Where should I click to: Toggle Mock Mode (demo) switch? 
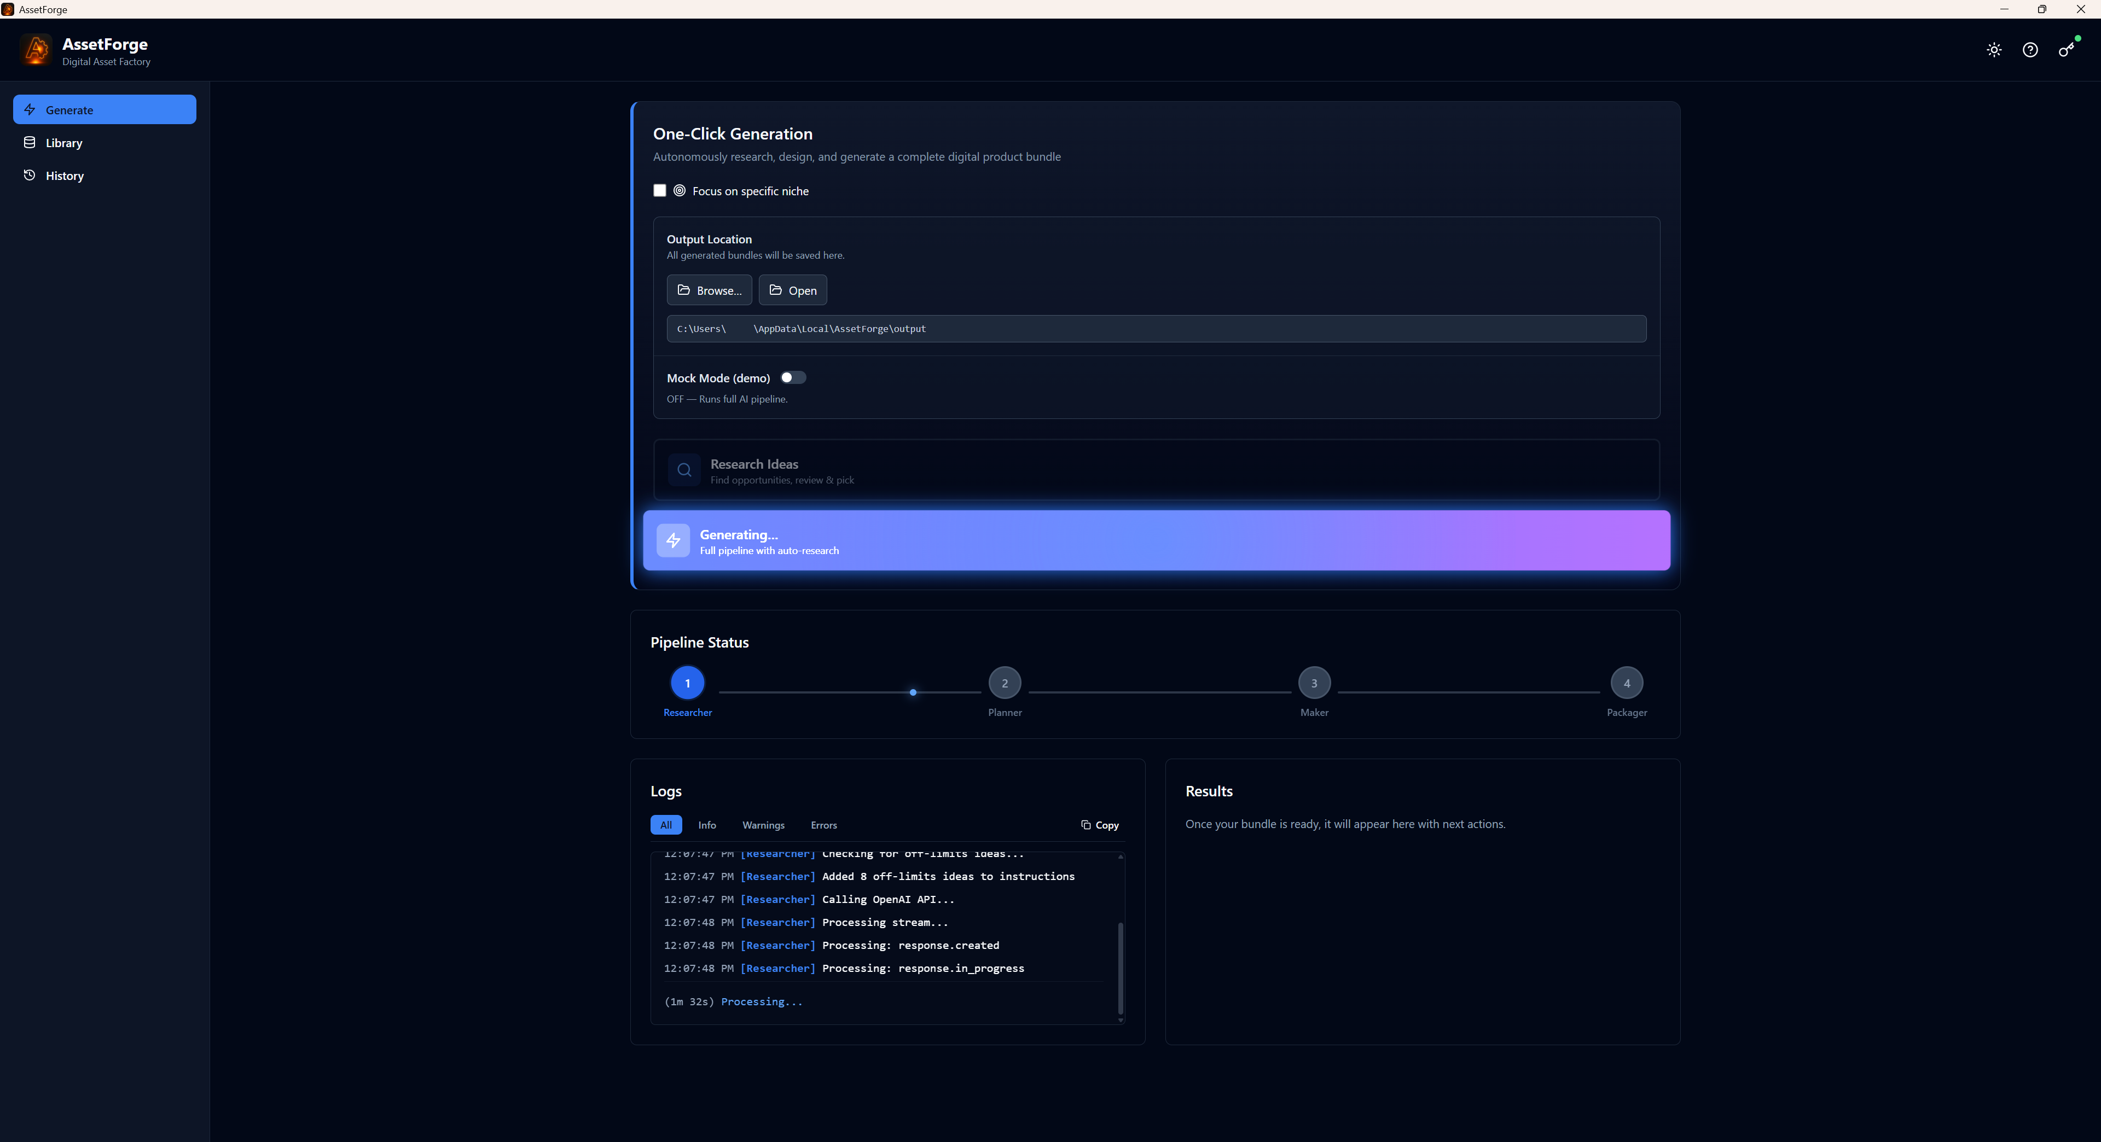pos(793,377)
